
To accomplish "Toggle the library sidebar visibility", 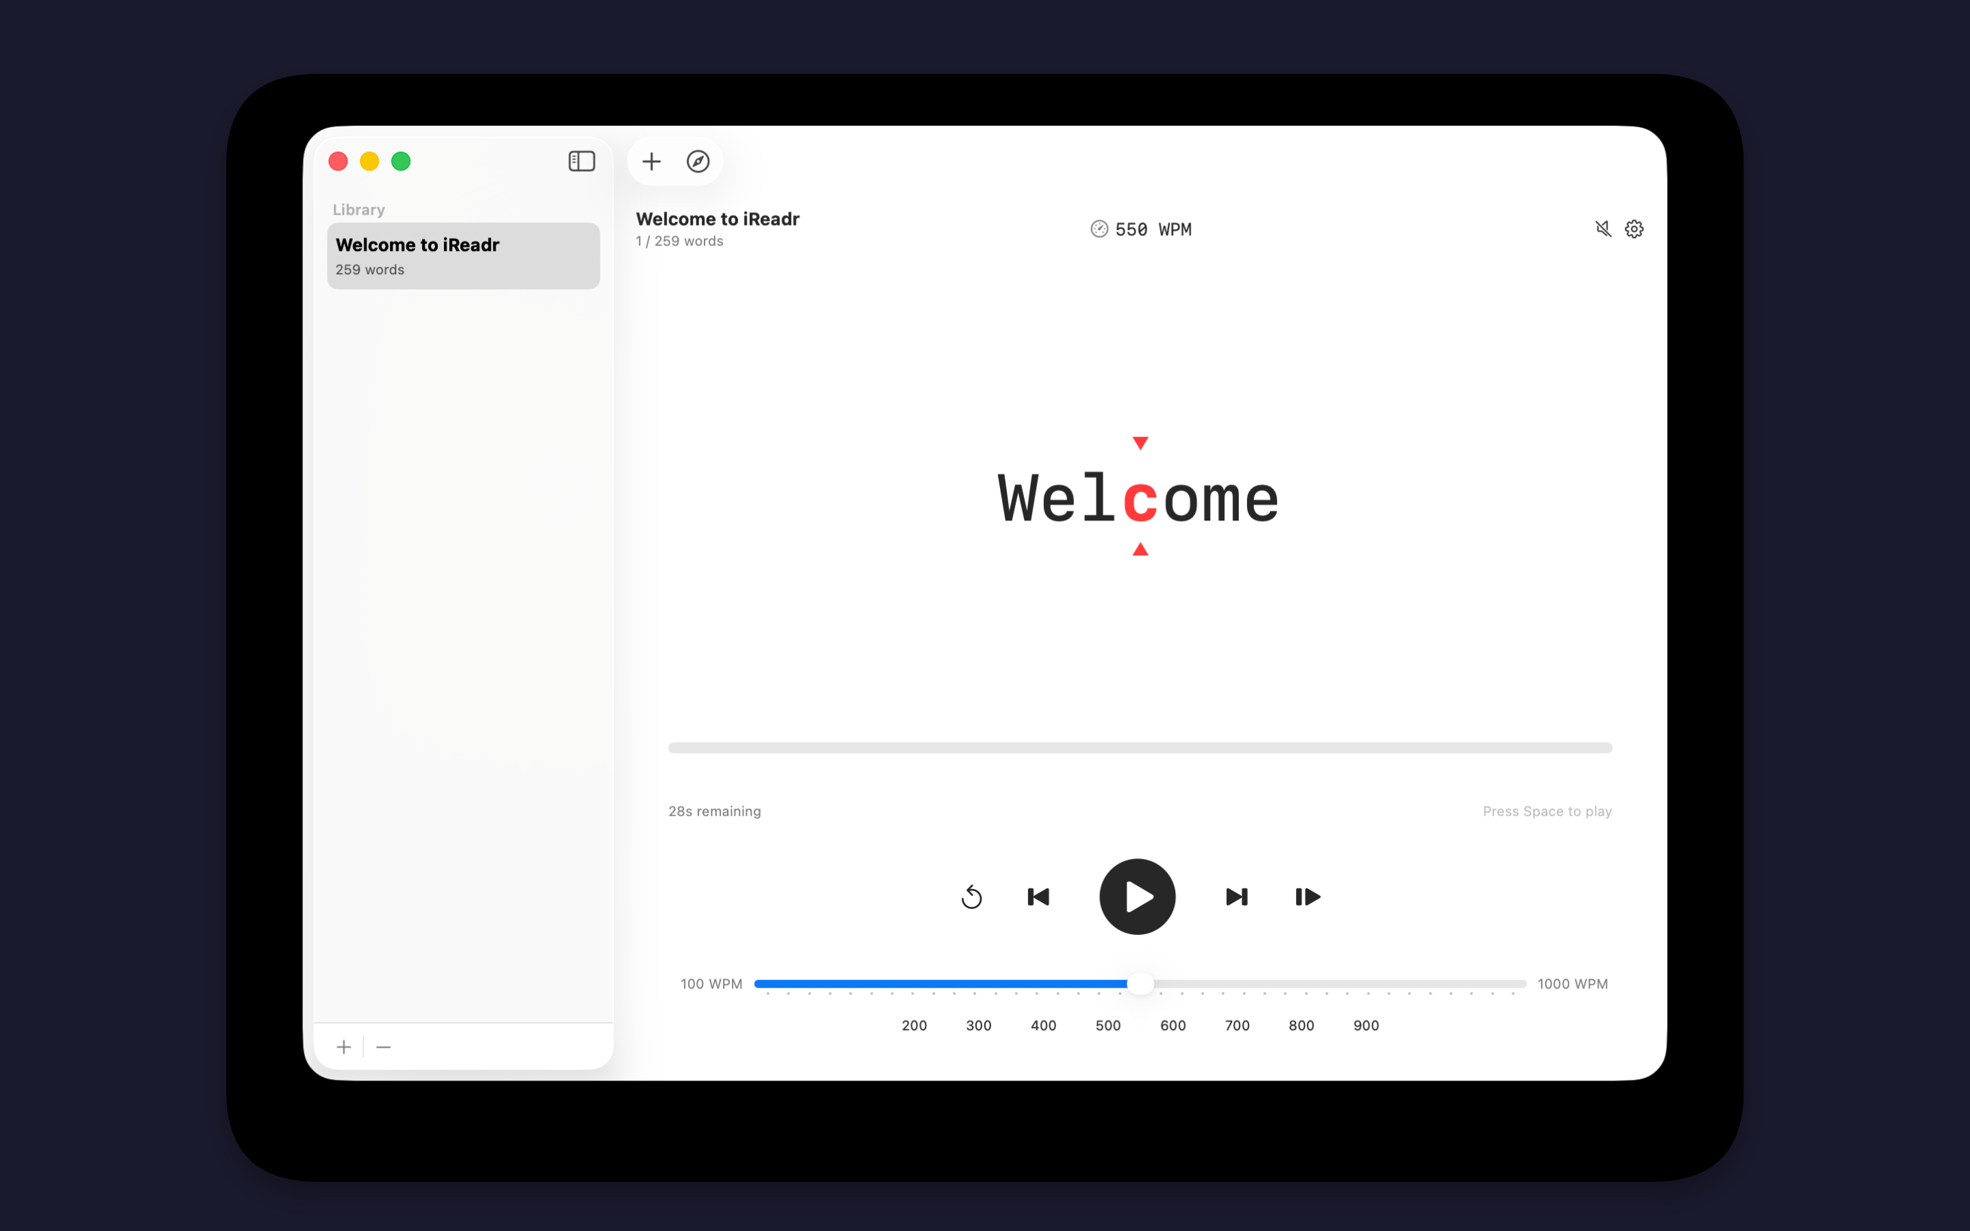I will tap(582, 161).
